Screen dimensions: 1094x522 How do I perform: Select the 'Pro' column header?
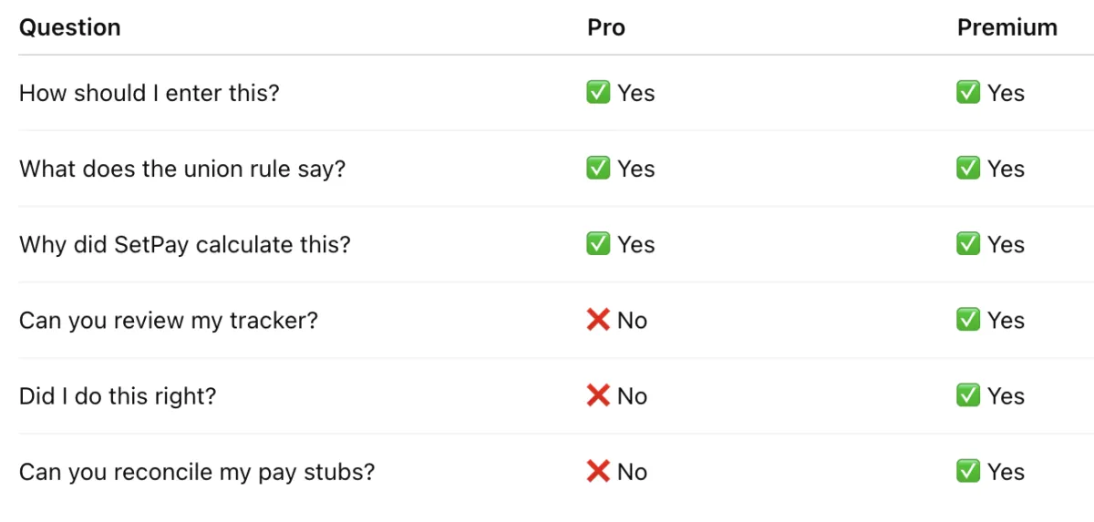point(606,27)
